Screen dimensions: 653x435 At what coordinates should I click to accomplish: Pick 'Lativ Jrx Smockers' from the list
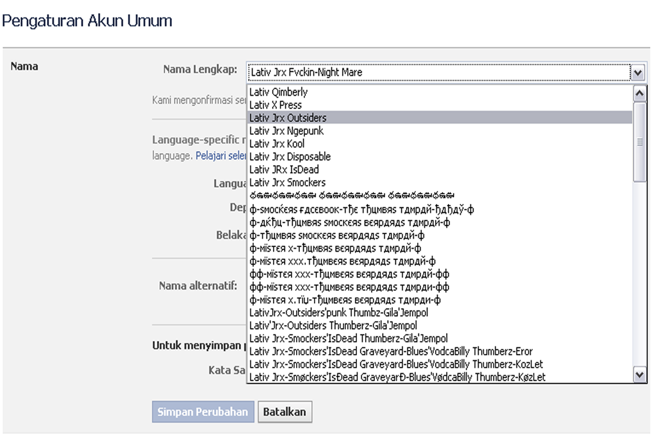[x=287, y=183]
